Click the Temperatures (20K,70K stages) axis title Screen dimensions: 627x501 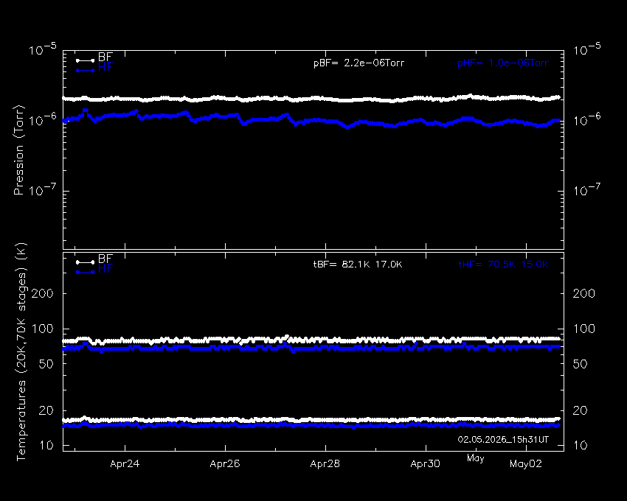pyautogui.click(x=21, y=352)
